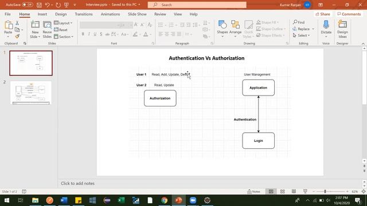Viewport: 367px width, 206px height.
Task: Justify the text
Action: [179, 34]
